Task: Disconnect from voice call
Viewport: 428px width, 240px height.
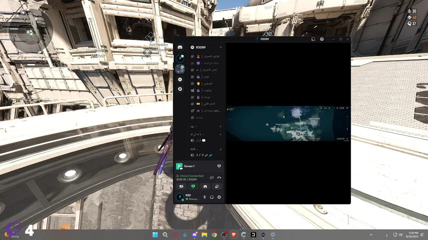Action: [219, 178]
